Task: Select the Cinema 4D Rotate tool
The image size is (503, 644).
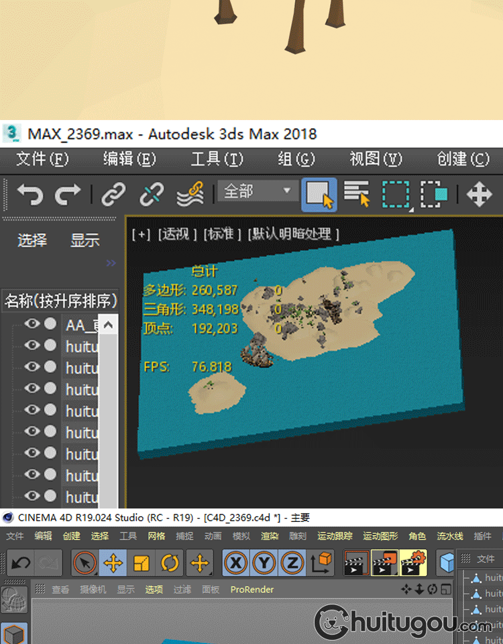Action: (x=170, y=563)
